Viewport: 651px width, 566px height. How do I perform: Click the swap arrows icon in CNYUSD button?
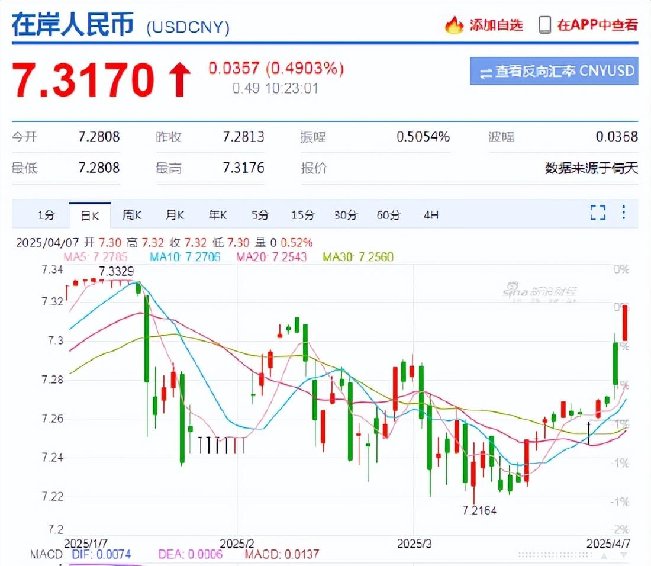[x=486, y=73]
